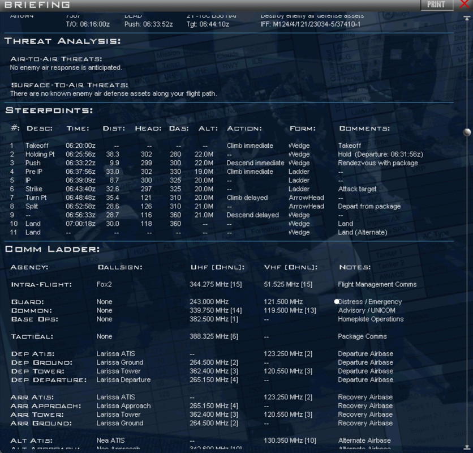Click 'Climb delayed' action on Turn Pt
Image resolution: width=473 pixels, height=453 pixels.
(247, 198)
